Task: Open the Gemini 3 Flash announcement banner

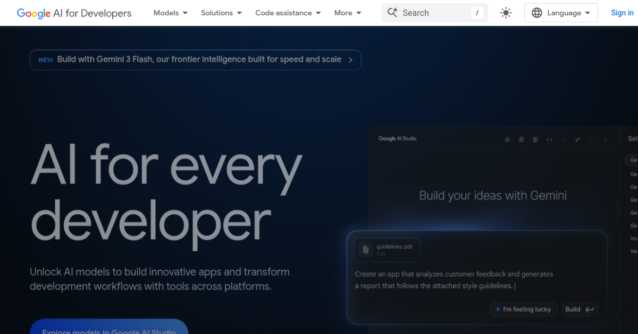Action: pyautogui.click(x=196, y=60)
